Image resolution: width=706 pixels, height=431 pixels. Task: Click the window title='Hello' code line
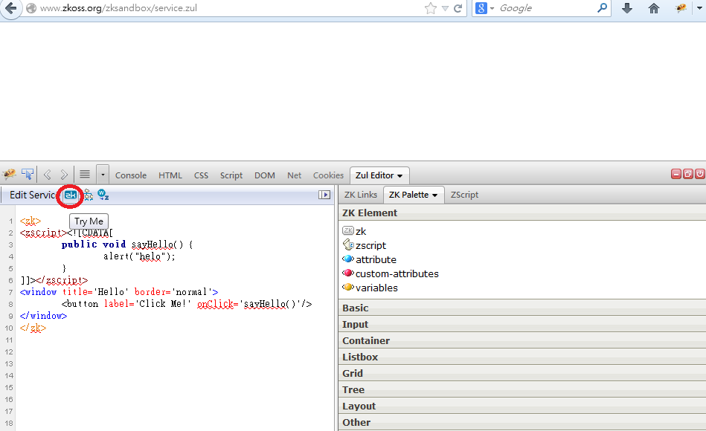[x=119, y=292]
